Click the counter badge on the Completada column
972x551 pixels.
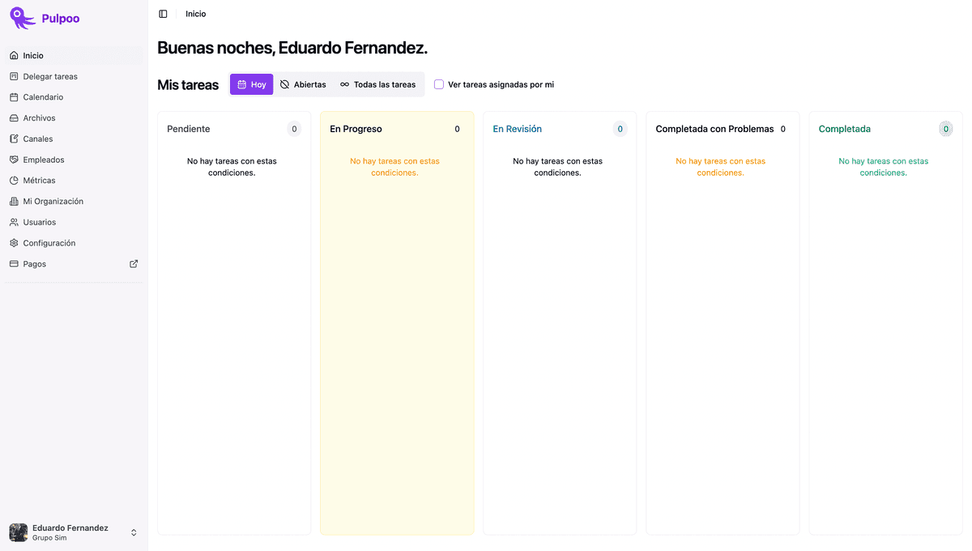pyautogui.click(x=945, y=128)
